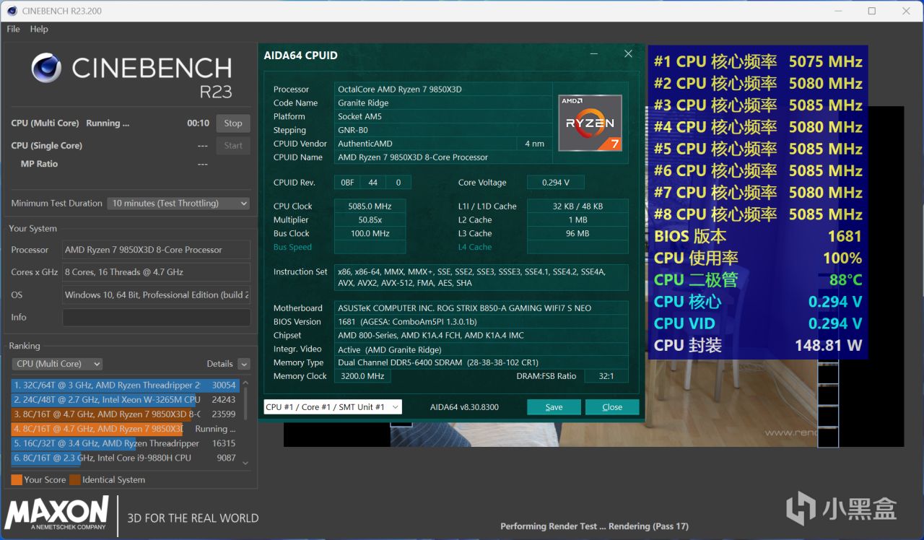
Task: Select the Intel Xeon W-3265M ranking entry
Action: click(x=125, y=400)
